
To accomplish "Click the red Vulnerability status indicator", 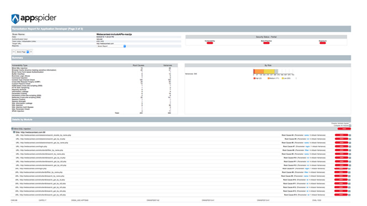I will [210, 43].
